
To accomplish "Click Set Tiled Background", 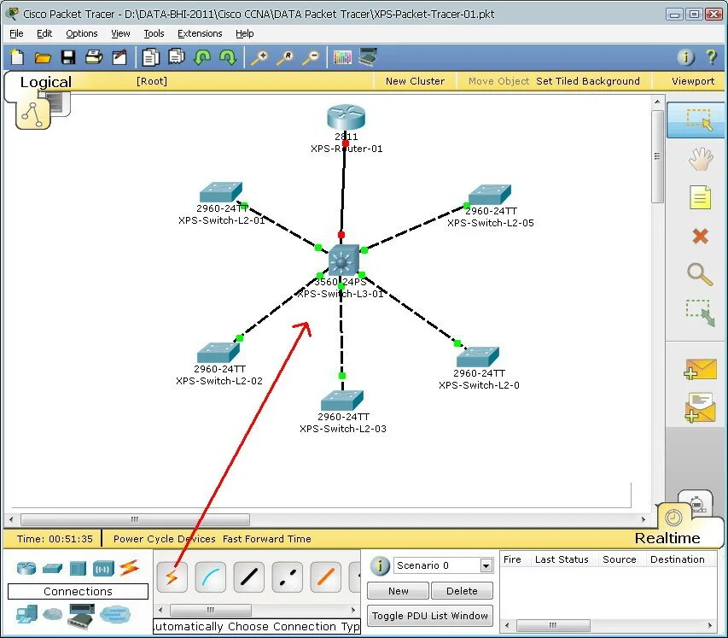I will 588,81.
